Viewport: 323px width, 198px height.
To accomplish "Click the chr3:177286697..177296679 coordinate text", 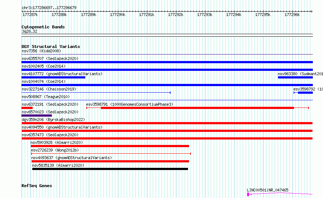I will (49, 8).
